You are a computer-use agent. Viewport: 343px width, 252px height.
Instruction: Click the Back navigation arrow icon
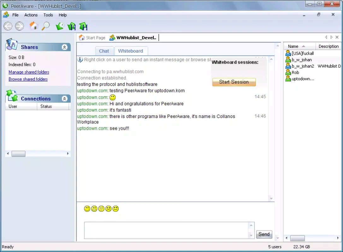(x=8, y=26)
